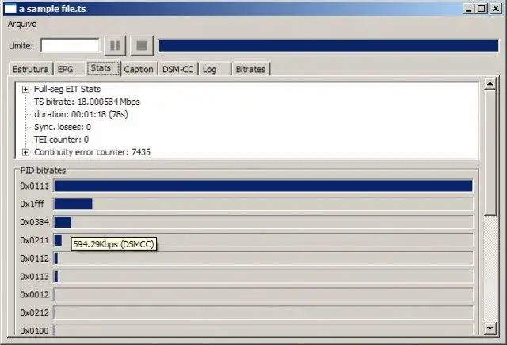The width and height of the screenshot is (507, 345).
Task: Expand the Continuity error counter node
Action: coord(25,152)
